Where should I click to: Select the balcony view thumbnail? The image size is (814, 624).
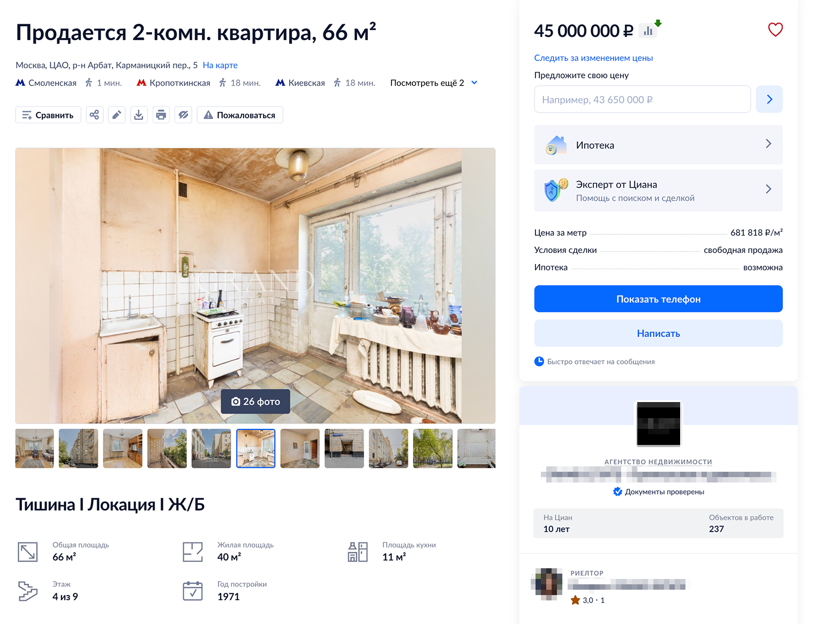(167, 448)
